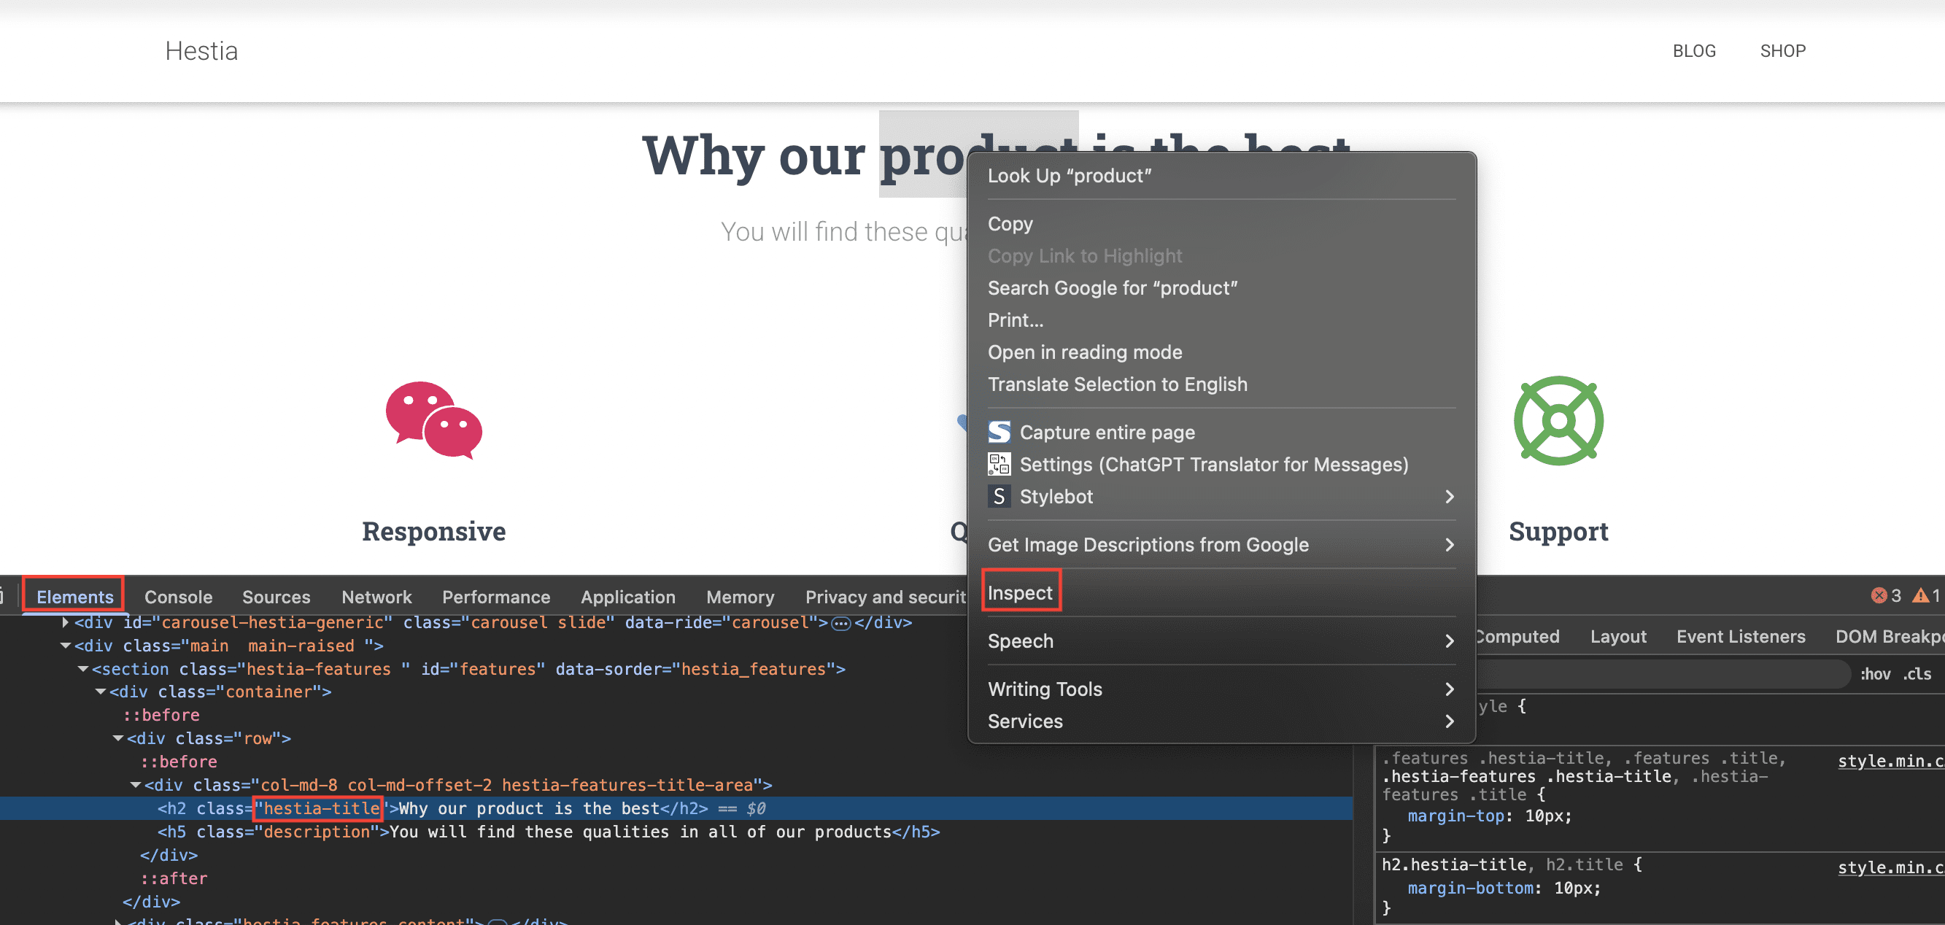1945x925 pixels.
Task: Collapse the div class row node
Action: pyautogui.click(x=118, y=738)
